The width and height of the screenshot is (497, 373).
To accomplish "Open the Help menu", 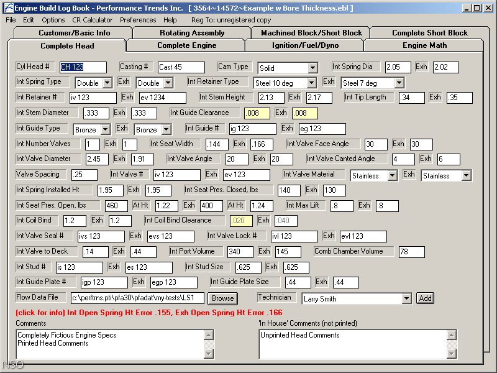I will pyautogui.click(x=170, y=20).
